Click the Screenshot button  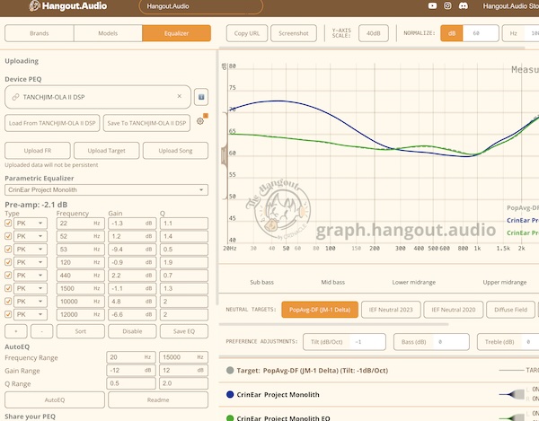pyautogui.click(x=294, y=33)
